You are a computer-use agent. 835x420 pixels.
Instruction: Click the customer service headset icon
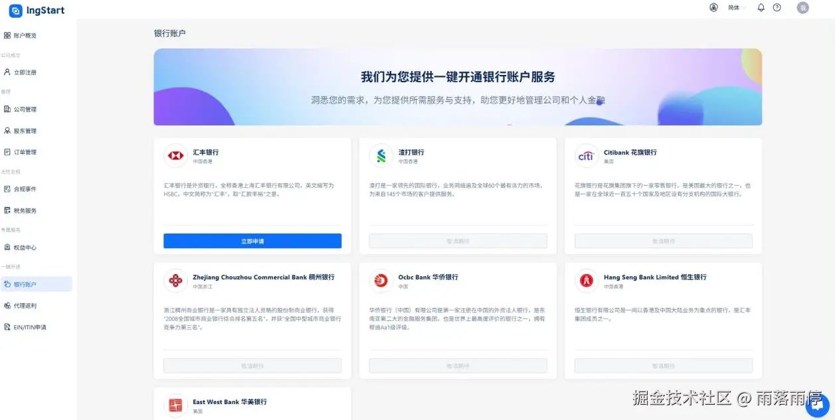click(713, 8)
